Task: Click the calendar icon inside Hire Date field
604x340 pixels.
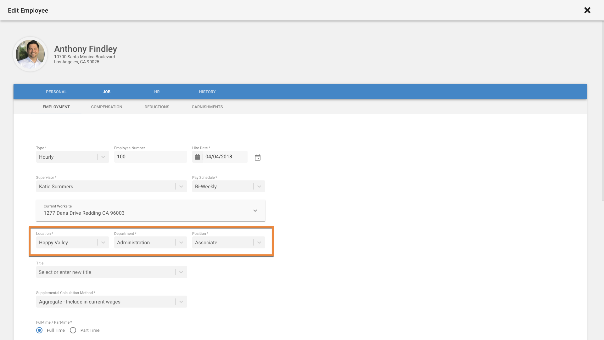Action: pyautogui.click(x=198, y=157)
